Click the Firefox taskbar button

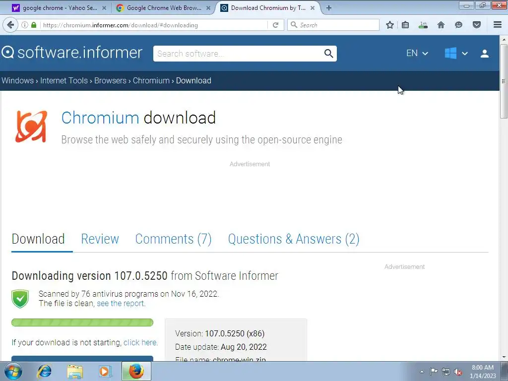click(136, 371)
